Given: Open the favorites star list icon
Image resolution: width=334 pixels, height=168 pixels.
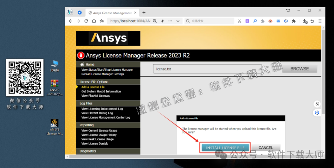Looking at the screenshot, I should pyautogui.click(x=102, y=21).
